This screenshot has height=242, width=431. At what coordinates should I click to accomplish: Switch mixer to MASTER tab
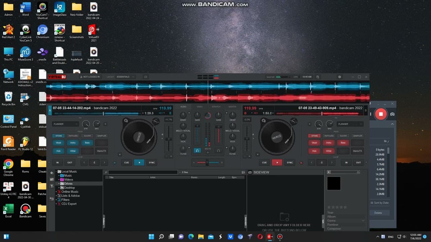pyautogui.click(x=232, y=107)
